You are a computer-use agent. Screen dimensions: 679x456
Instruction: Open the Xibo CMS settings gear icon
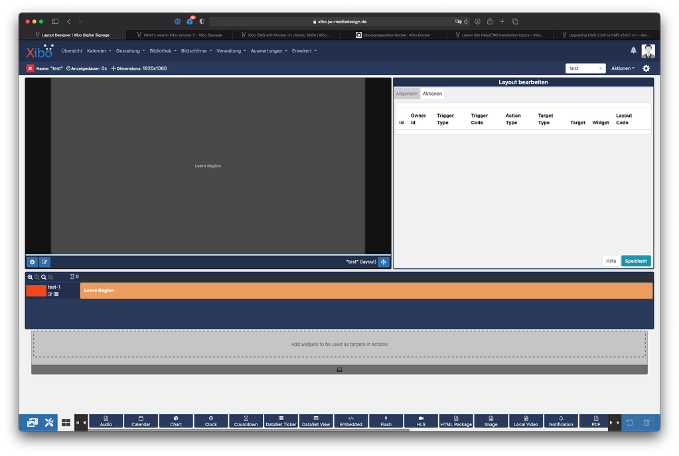[646, 68]
